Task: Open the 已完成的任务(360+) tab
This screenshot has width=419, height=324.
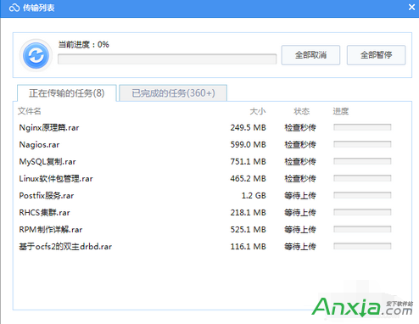Action: tap(173, 93)
